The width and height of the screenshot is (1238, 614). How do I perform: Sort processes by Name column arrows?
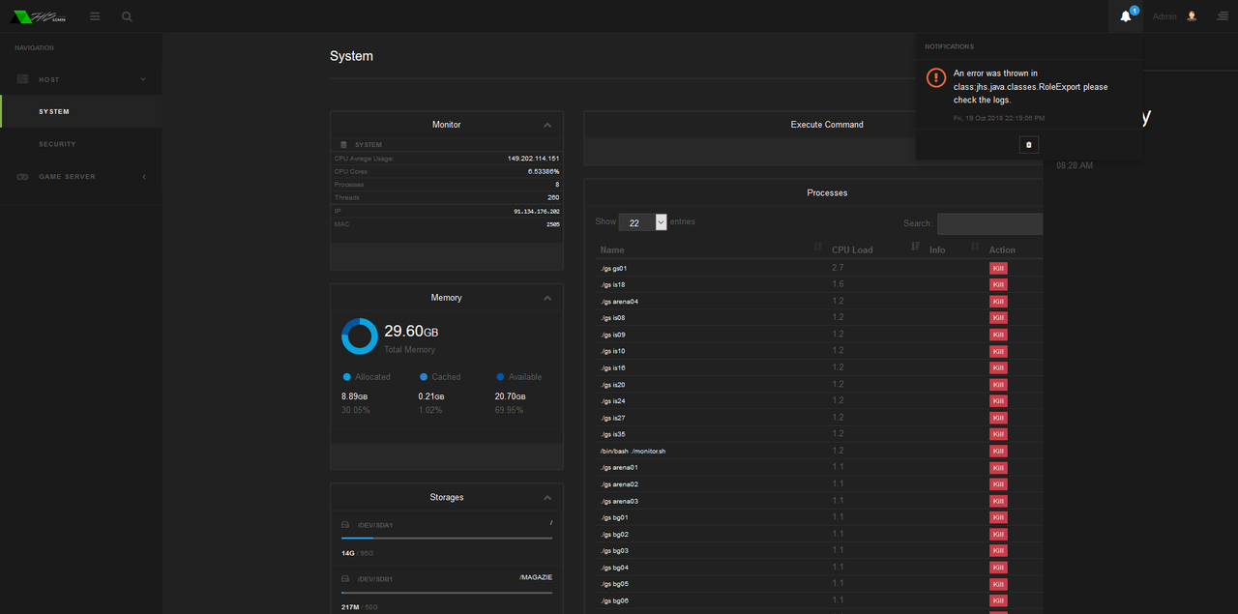(817, 249)
